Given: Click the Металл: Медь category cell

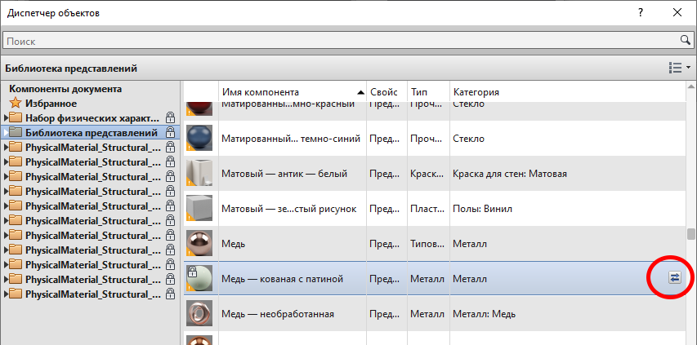Looking at the screenshot, I should point(484,314).
